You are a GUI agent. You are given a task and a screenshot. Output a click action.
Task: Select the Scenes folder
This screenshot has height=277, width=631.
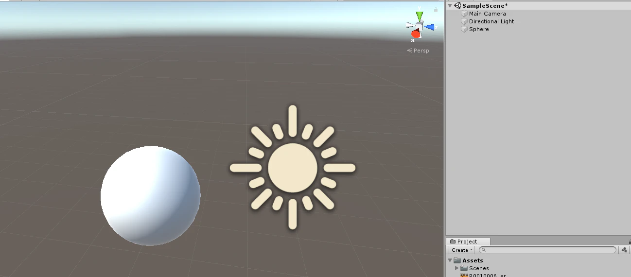(479, 268)
